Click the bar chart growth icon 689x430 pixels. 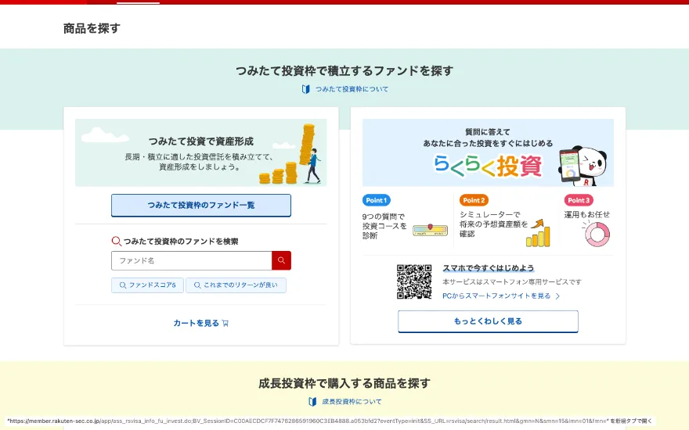539,233
